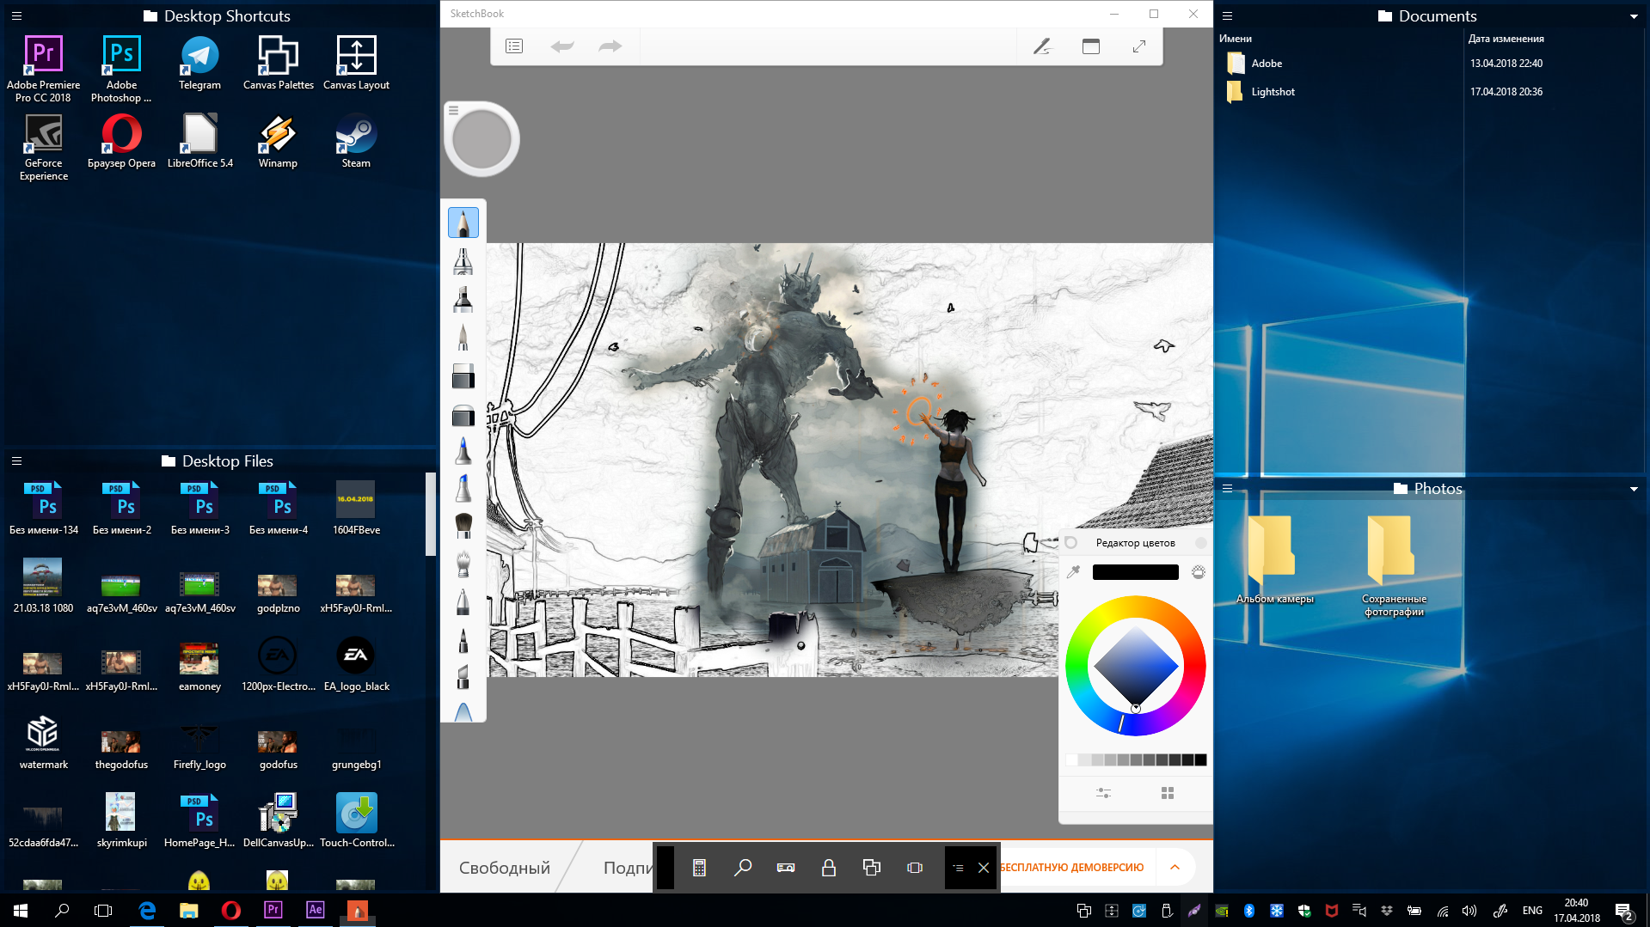Click the current black color swatch bar
The height and width of the screenshot is (927, 1650).
point(1135,572)
